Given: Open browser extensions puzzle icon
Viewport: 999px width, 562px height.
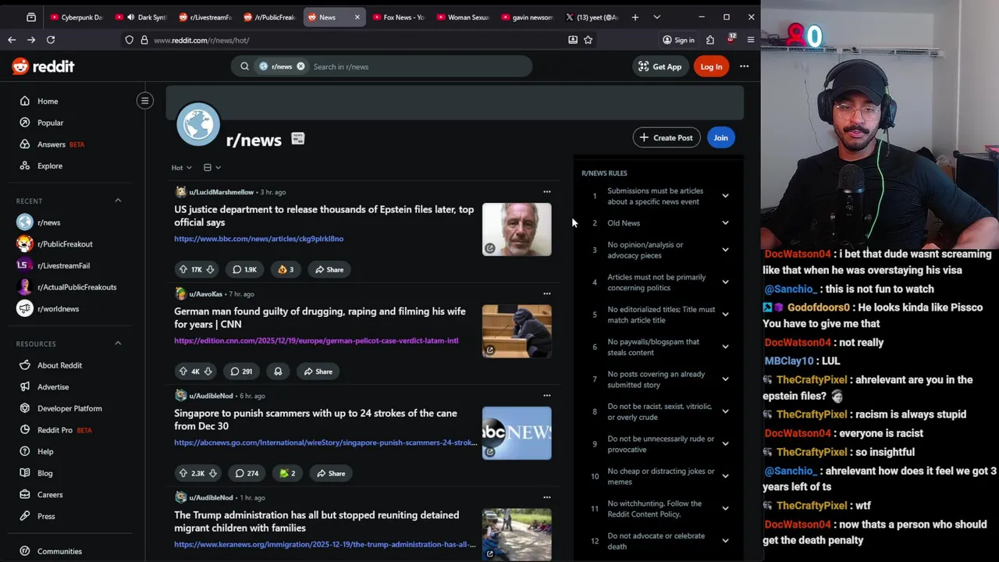Looking at the screenshot, I should click(710, 40).
